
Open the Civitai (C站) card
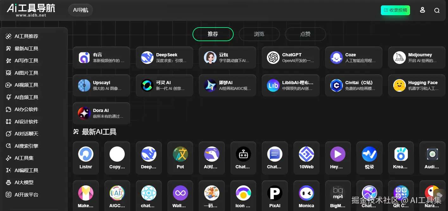point(354,85)
